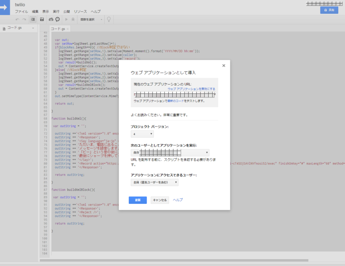345x266 pixels.
Task: Click the プロジェクト バージョン label
Action: tap(150, 127)
